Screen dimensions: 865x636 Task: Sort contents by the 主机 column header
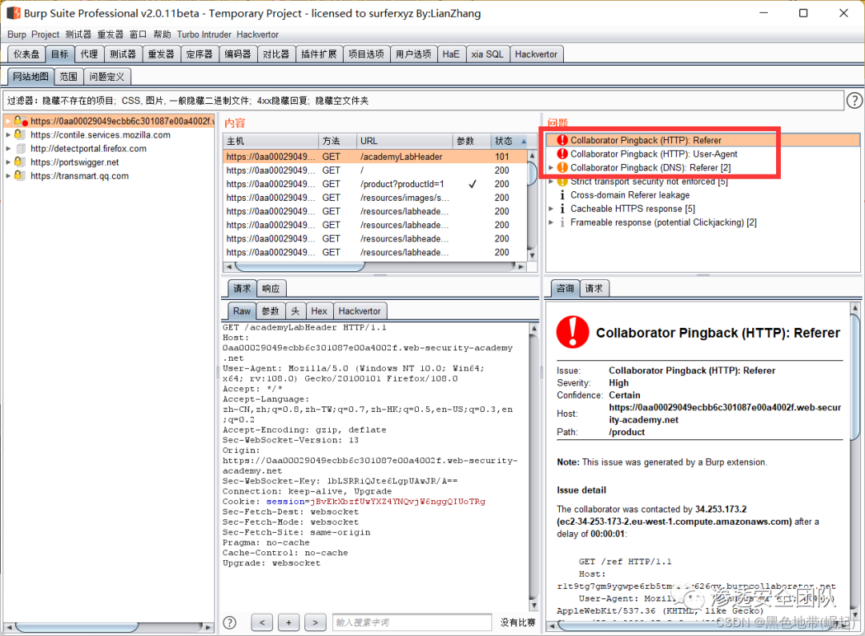(x=271, y=141)
